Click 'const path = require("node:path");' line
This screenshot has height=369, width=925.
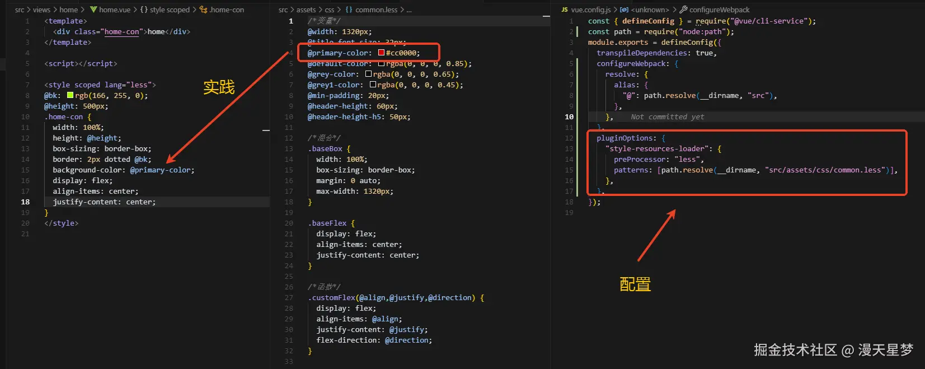pyautogui.click(x=661, y=31)
